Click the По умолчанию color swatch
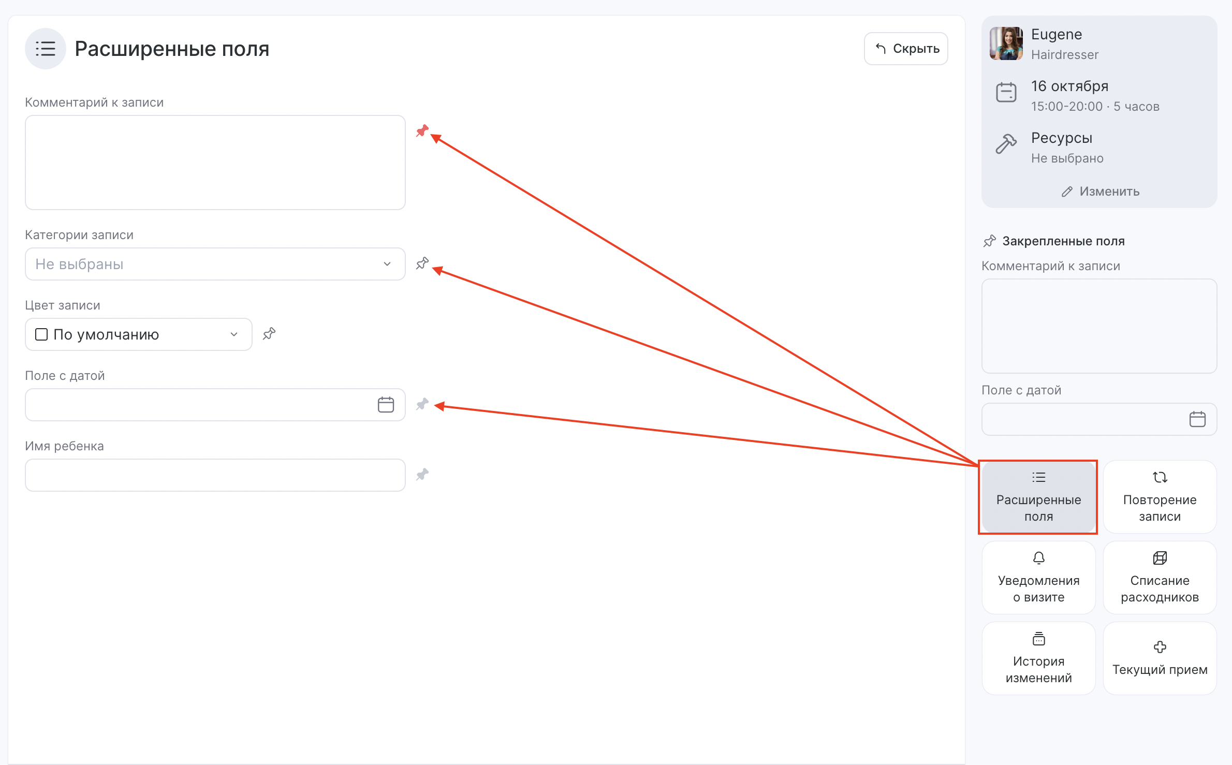This screenshot has height=765, width=1232. click(41, 334)
